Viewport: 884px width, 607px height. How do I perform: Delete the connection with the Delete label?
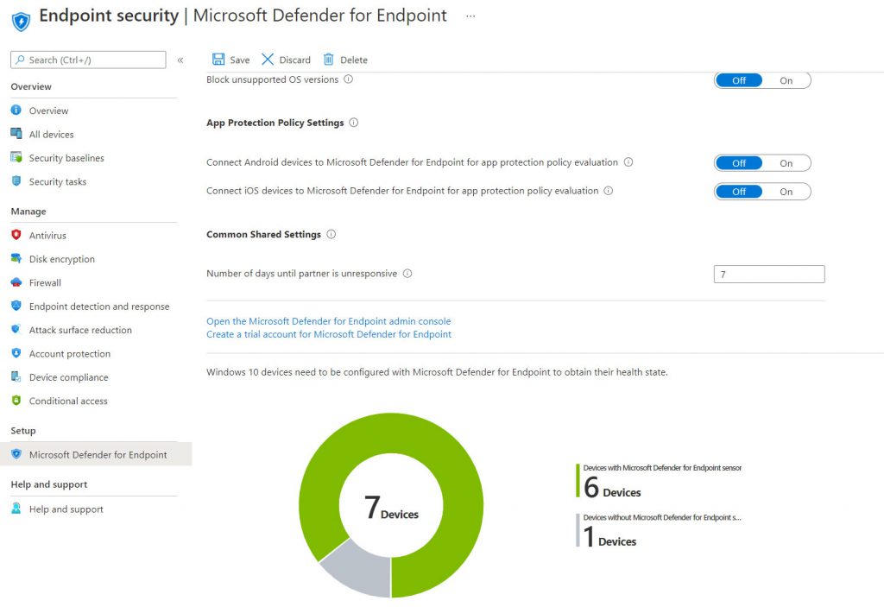[353, 60]
